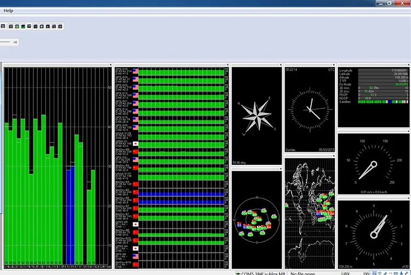This screenshot has width=411, height=275.
Task: Click the 109.200 m altimeter readout
Action: pyautogui.click(x=345, y=266)
